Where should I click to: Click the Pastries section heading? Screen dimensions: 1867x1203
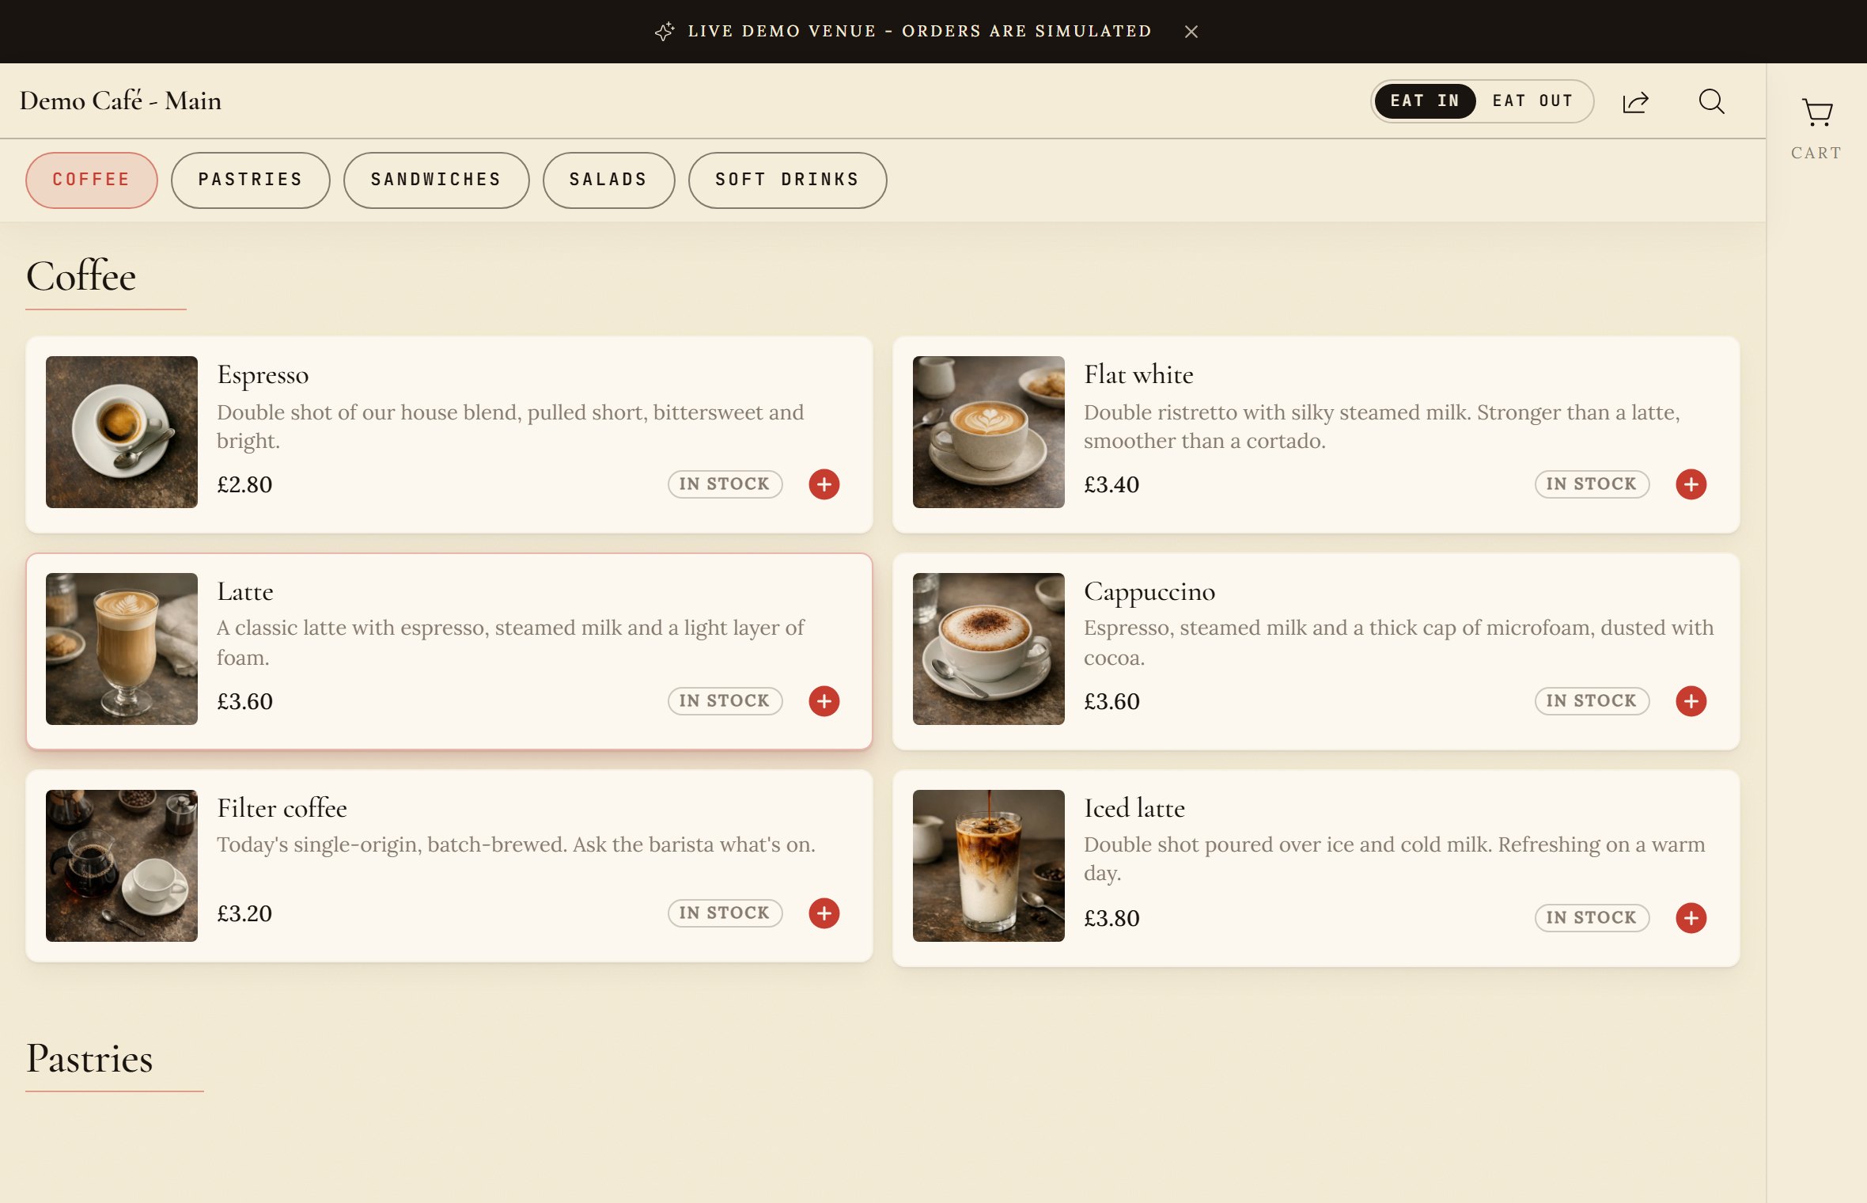coord(89,1059)
